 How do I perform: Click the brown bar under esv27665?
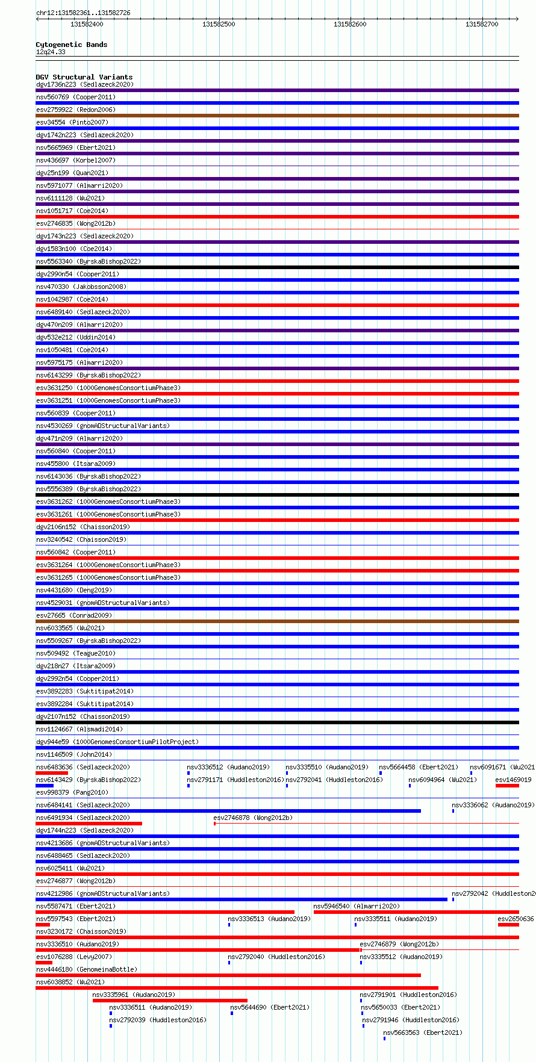coord(277,621)
